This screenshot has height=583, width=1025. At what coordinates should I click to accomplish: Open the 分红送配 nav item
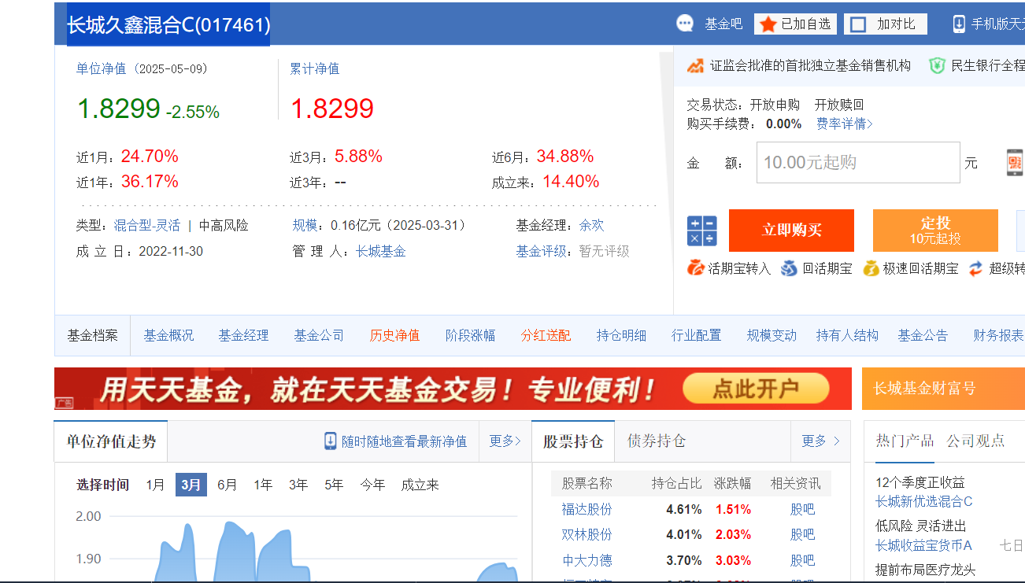[546, 335]
